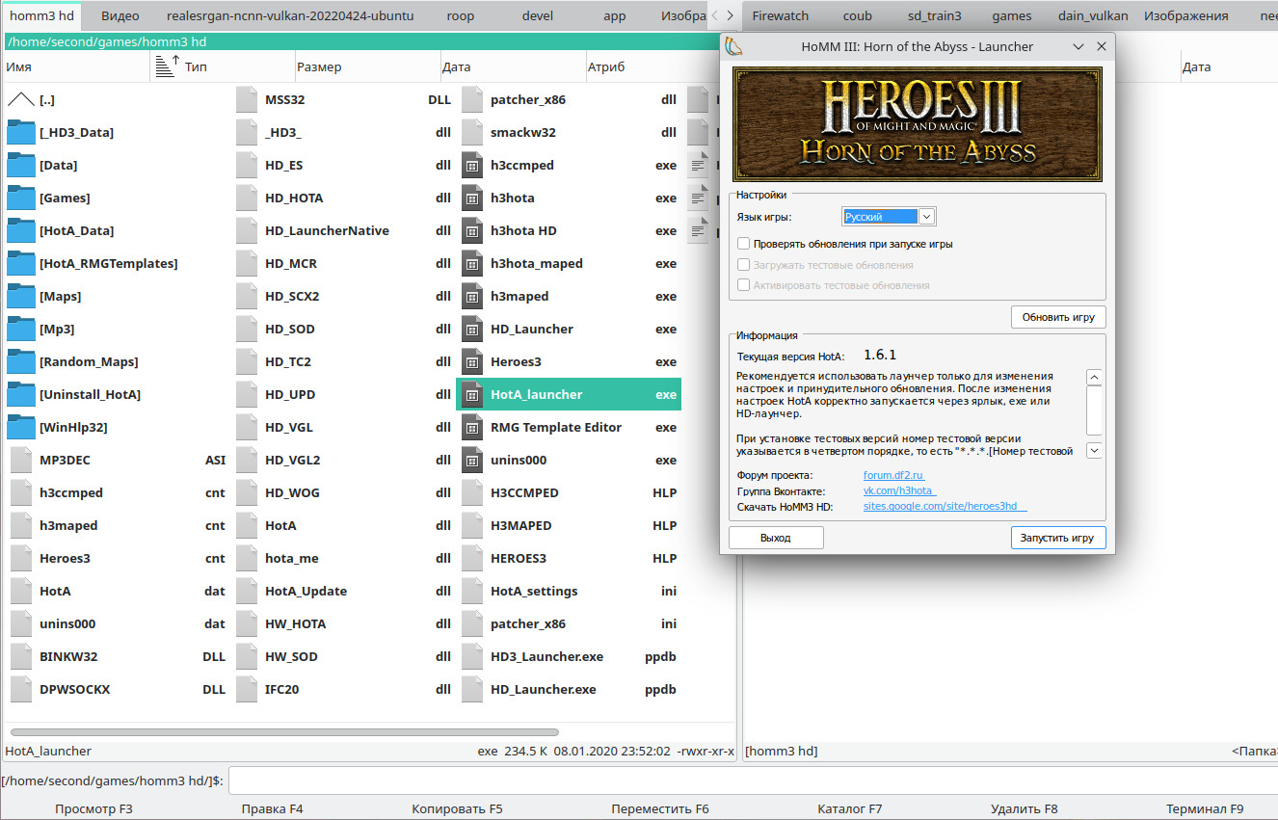Click the Правка F4 button
Viewport: 1278px width, 820px height.
point(272,808)
